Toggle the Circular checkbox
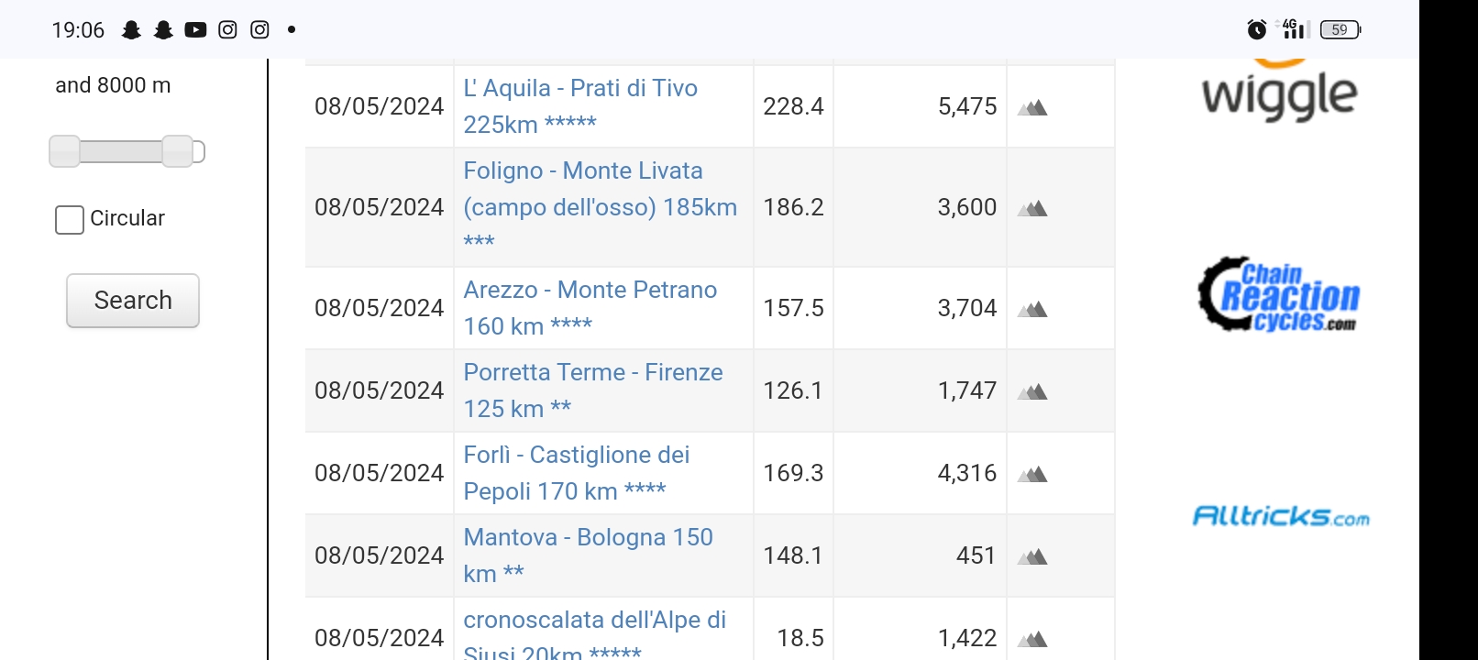This screenshot has height=660, width=1478. pyautogui.click(x=70, y=220)
